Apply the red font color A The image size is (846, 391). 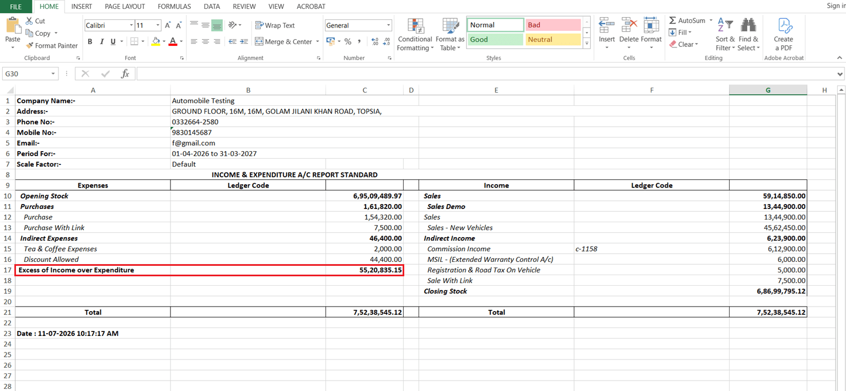click(x=173, y=41)
